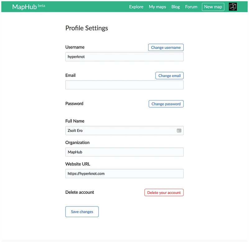Click Save changes
Screen dimensions: 249x242
[82, 212]
